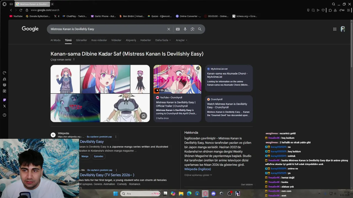
Task: Add page to bookmarks heart icon
Action: tap(323, 10)
